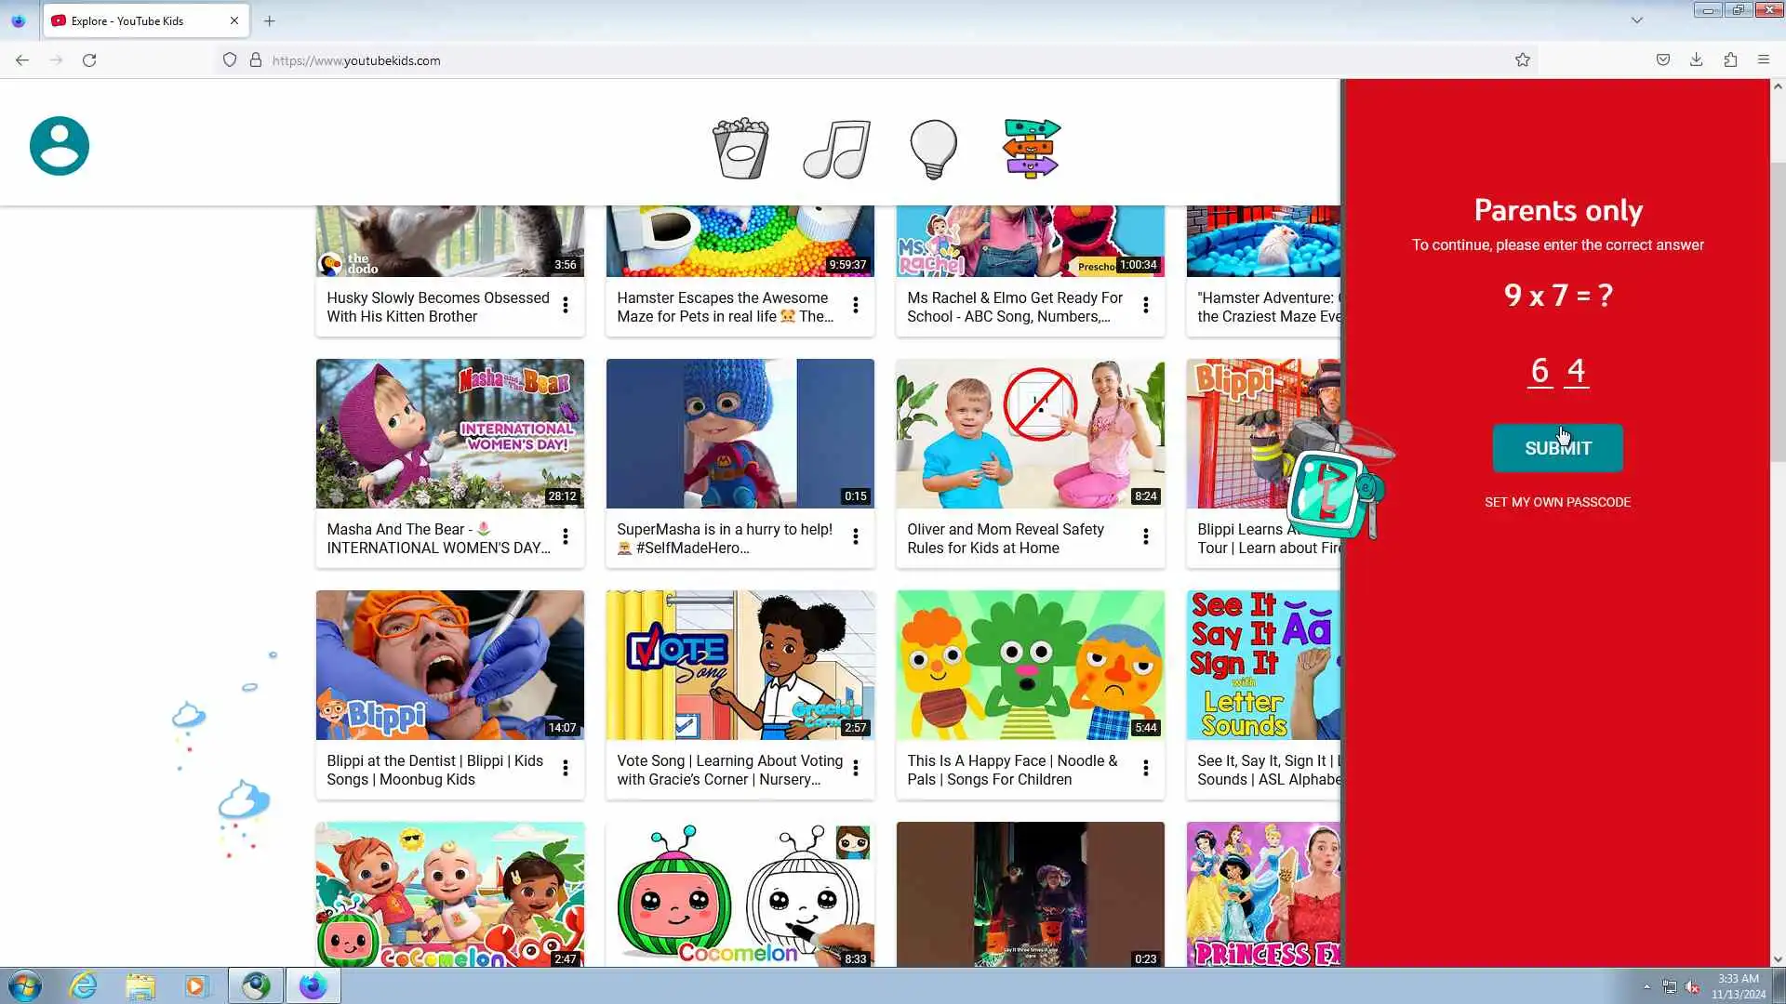Open the Learning lightbulb category
Image resolution: width=1786 pixels, height=1004 pixels.
[933, 148]
